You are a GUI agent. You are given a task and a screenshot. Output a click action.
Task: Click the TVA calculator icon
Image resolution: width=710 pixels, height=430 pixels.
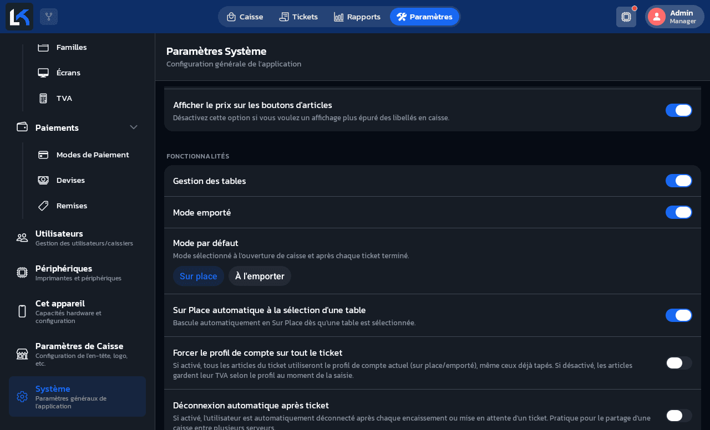[43, 98]
